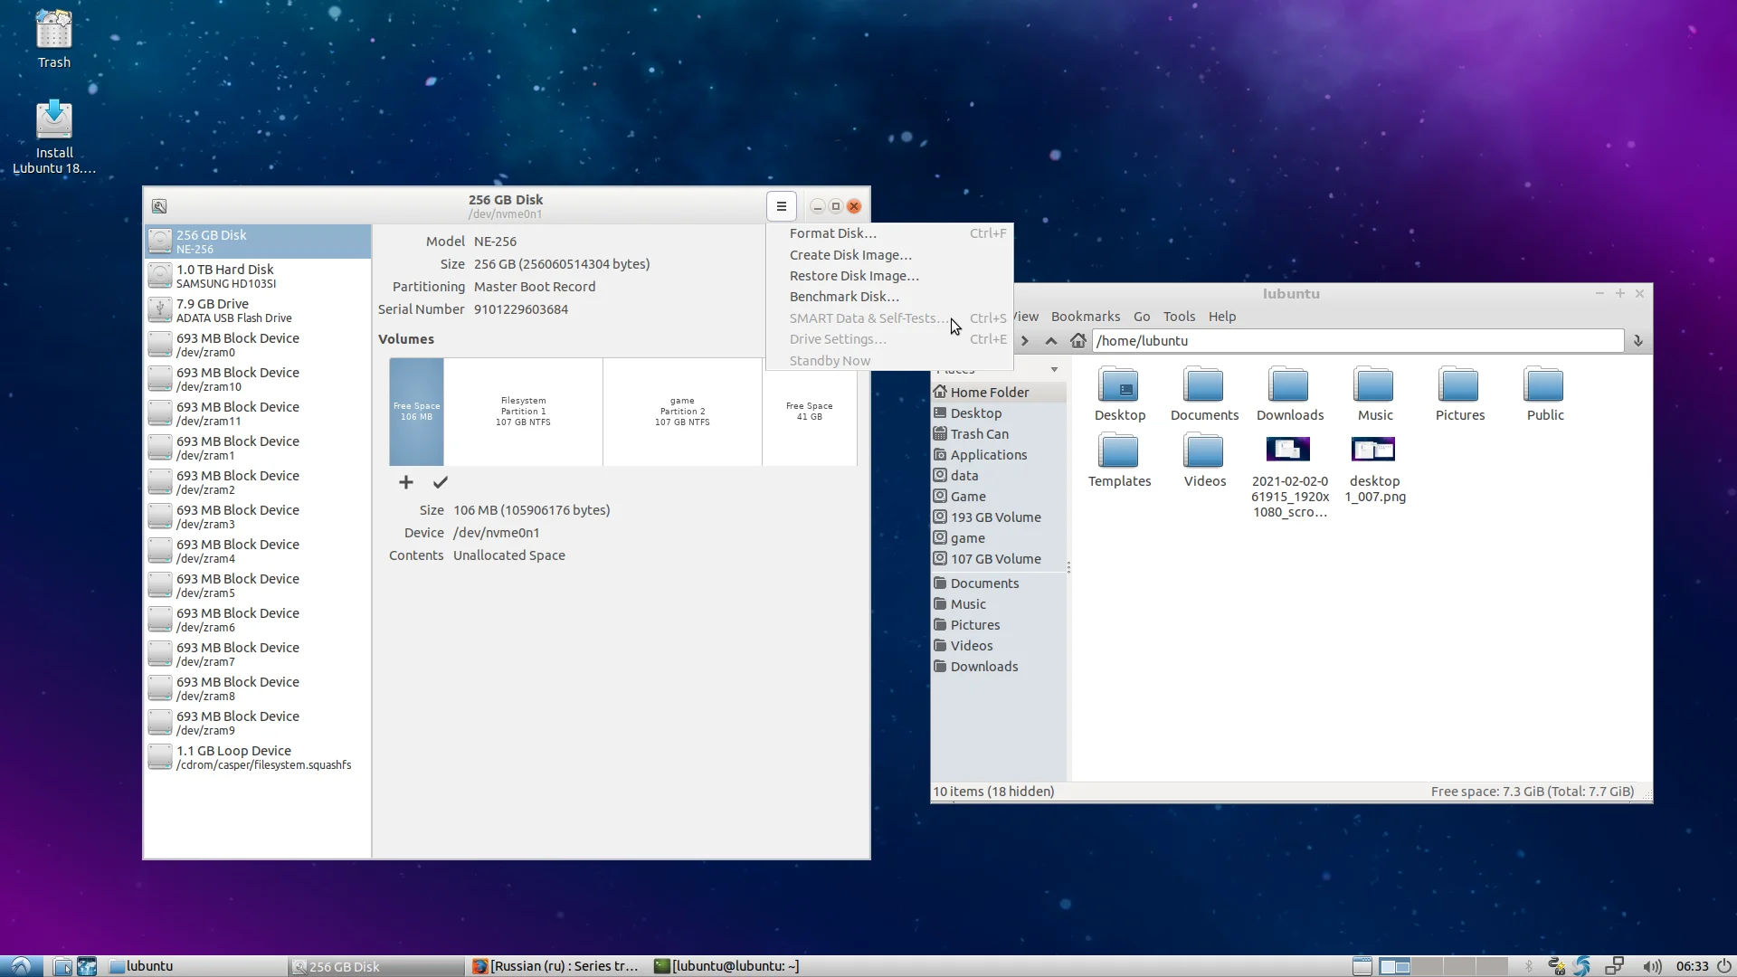Click the up-directory arrow in file manager
This screenshot has width=1737, height=977.
coord(1050,341)
